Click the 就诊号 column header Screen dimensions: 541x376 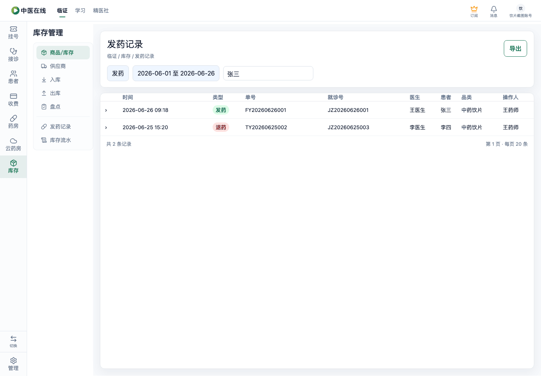pos(335,97)
